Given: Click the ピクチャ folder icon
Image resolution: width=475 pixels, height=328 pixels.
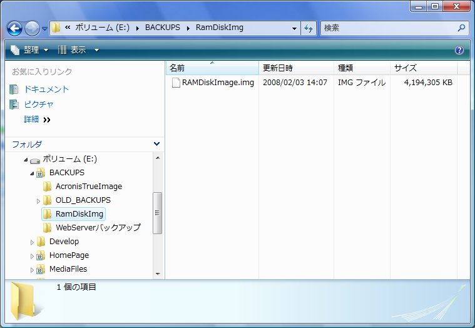Looking at the screenshot, I should pyautogui.click(x=14, y=104).
